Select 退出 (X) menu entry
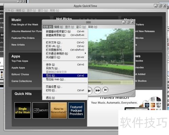The width and height of the screenshot is (169, 135). 65,98
